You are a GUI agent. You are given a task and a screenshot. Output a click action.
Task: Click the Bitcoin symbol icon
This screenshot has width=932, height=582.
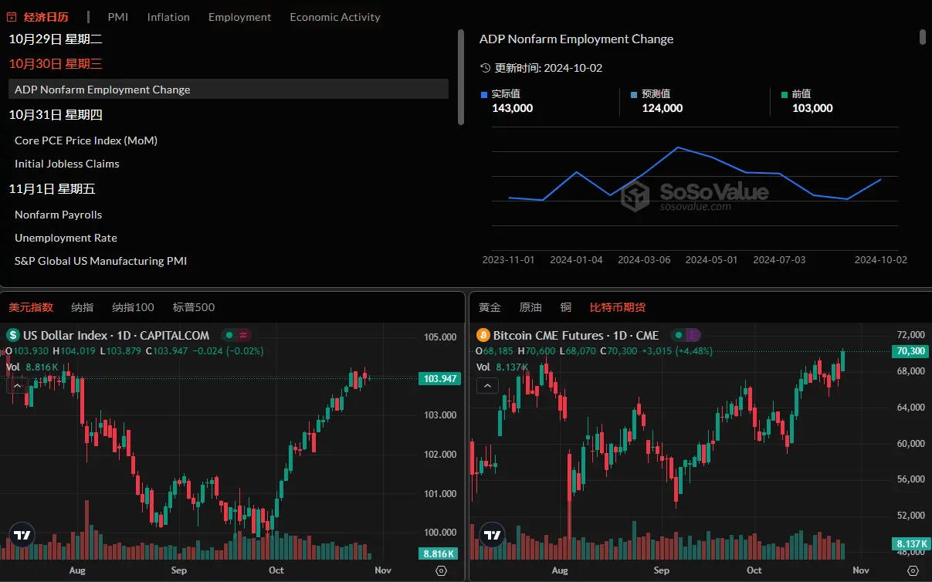click(483, 335)
